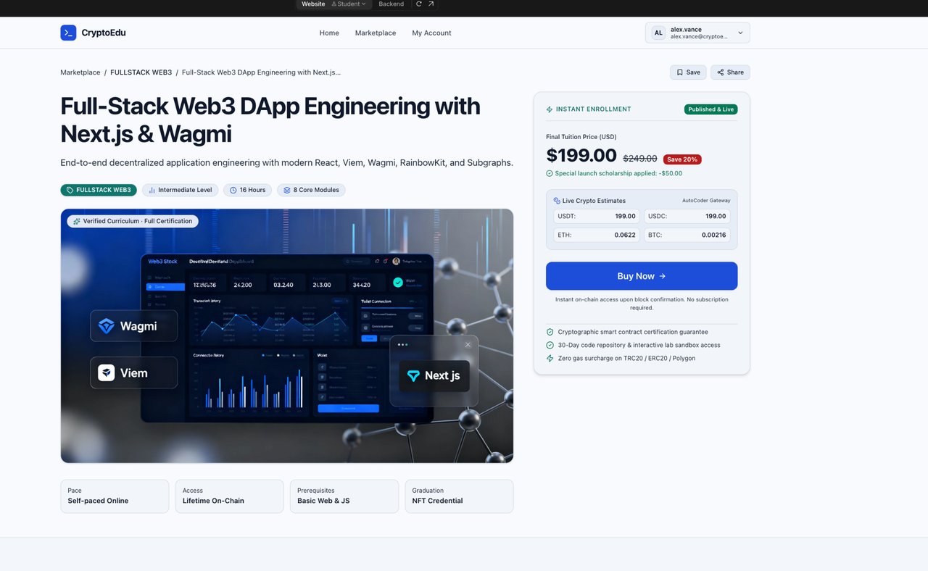Click the Published & Live status badge
Screen dimensions: 928x571
click(x=710, y=109)
